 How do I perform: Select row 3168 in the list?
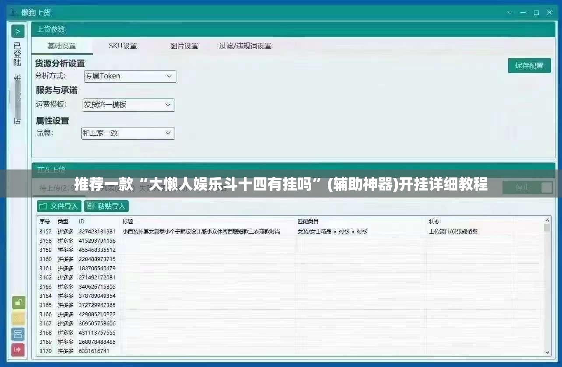pyautogui.click(x=290, y=332)
